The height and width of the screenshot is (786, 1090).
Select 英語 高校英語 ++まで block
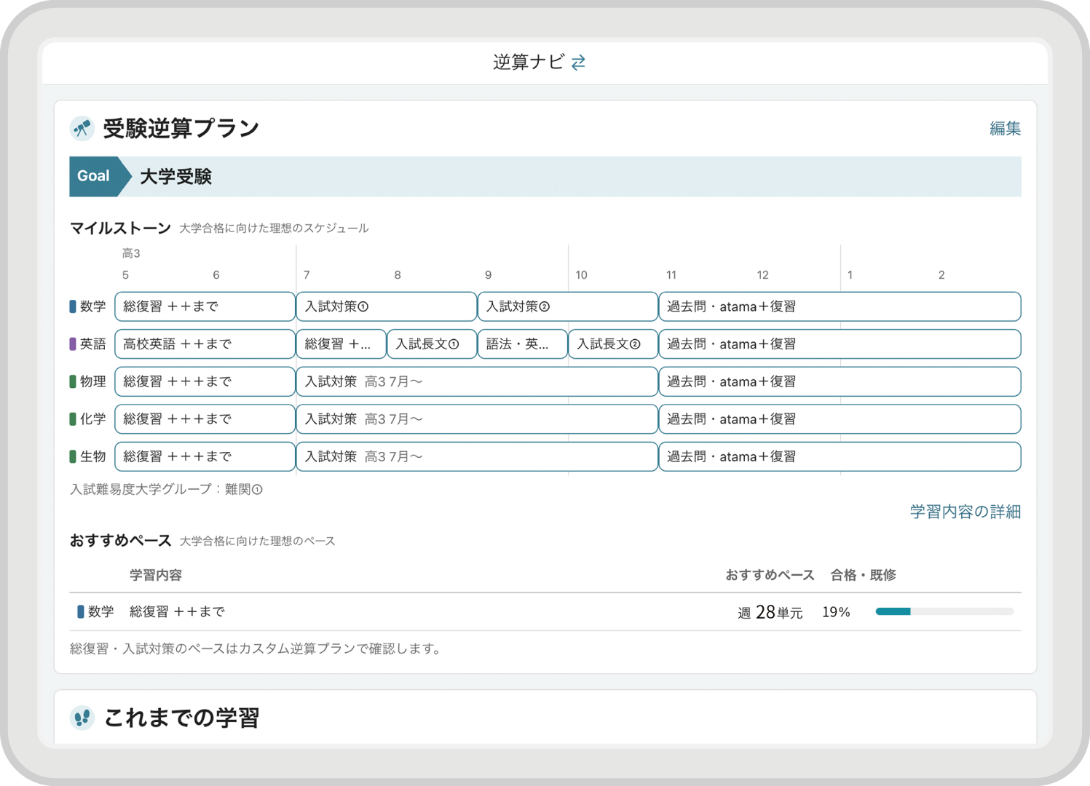(205, 344)
